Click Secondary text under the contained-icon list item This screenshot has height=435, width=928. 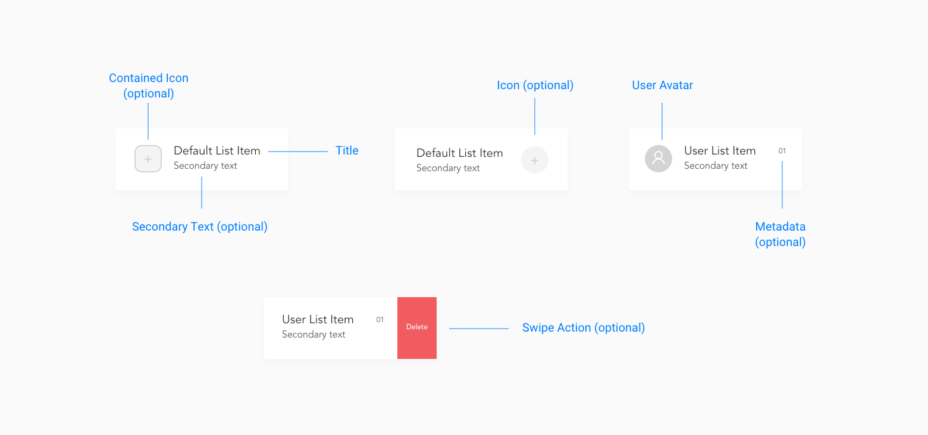pos(205,166)
